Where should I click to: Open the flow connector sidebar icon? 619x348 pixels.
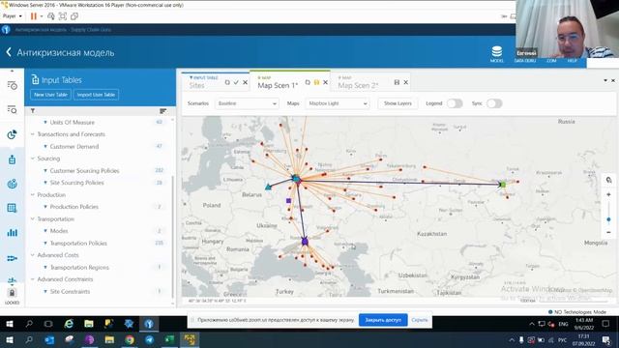pyautogui.click(x=12, y=258)
